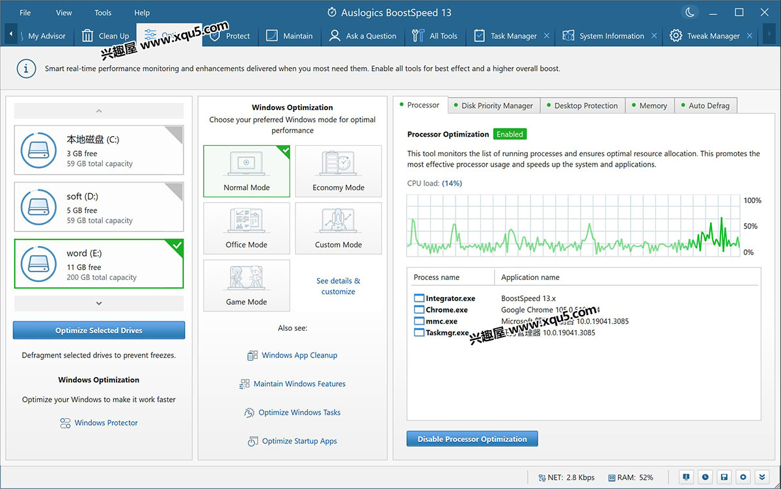Expand status bar double-chevron button

(x=762, y=477)
